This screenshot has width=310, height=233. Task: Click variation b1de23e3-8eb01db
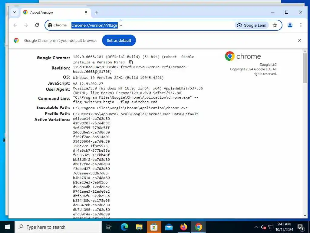(x=90, y=182)
